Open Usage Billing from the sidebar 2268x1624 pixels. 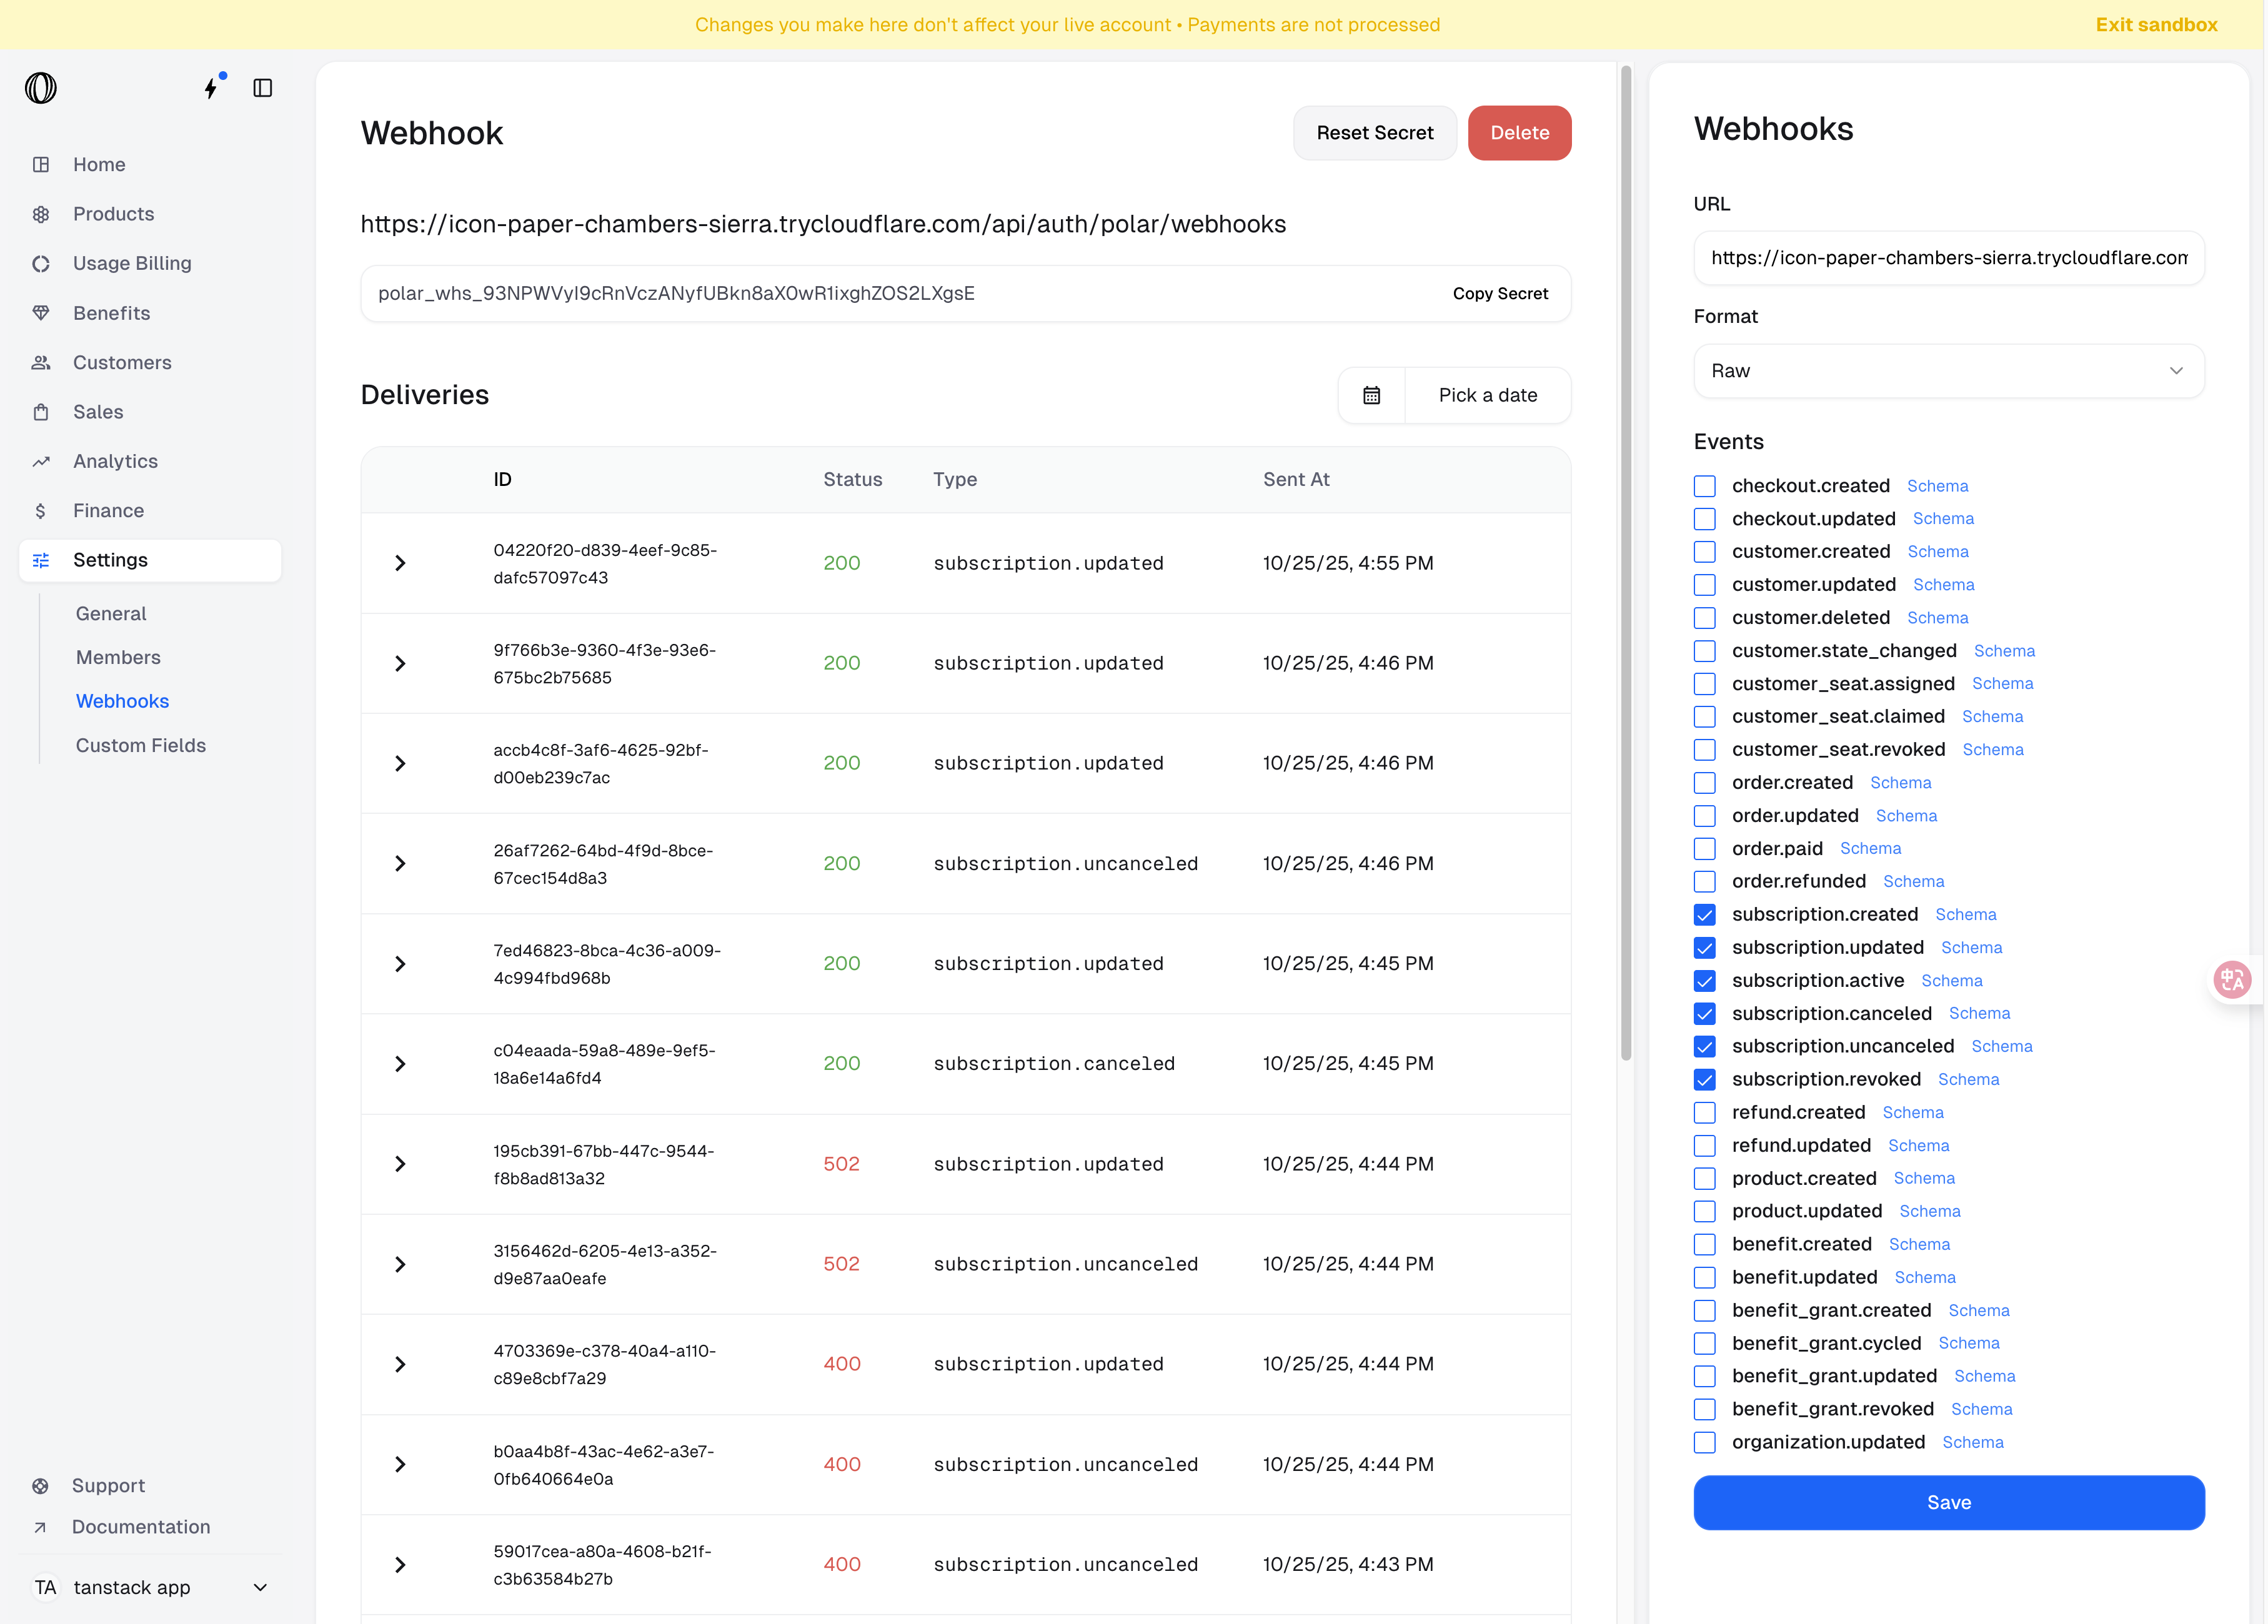[41, 263]
